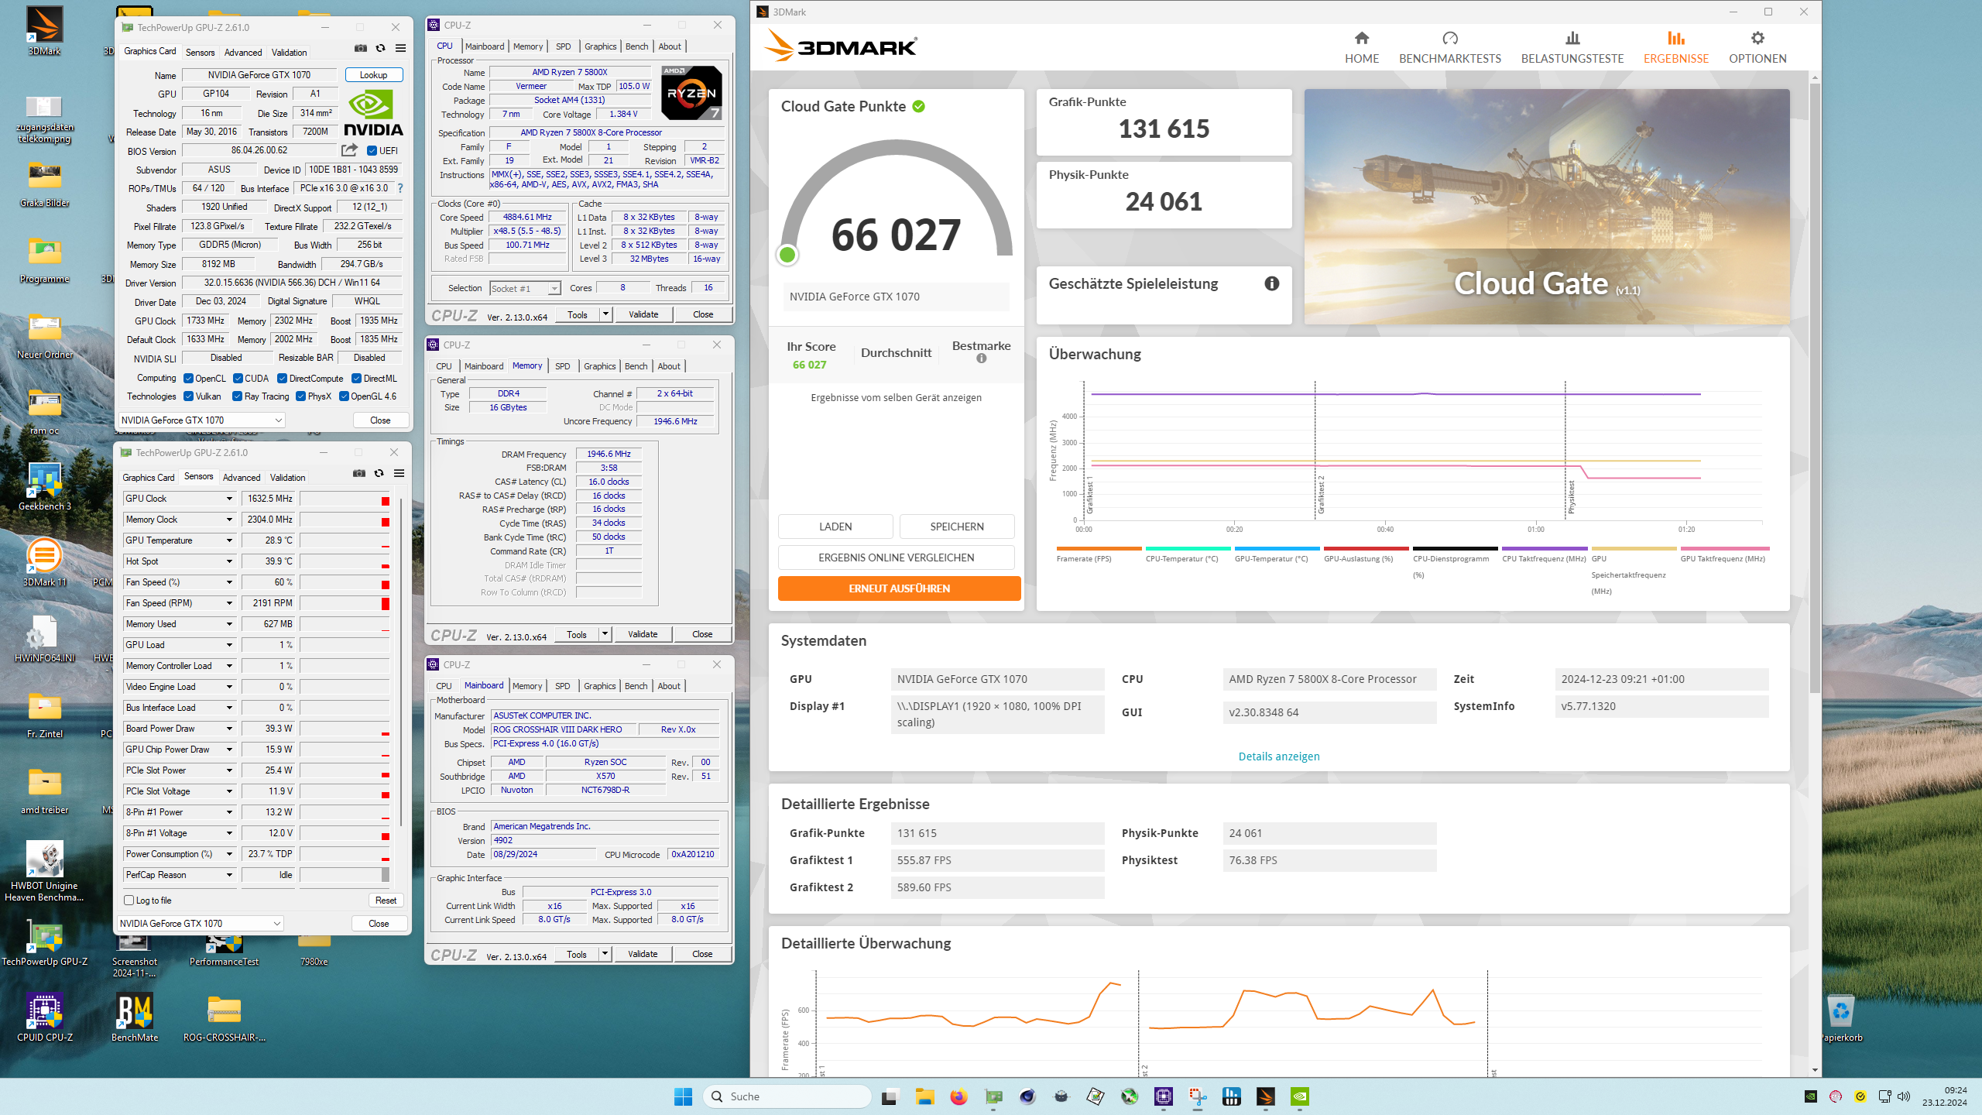This screenshot has height=1115, width=1982.
Task: Toggle PhysX checkbox in GPU-Z
Action: click(x=300, y=396)
